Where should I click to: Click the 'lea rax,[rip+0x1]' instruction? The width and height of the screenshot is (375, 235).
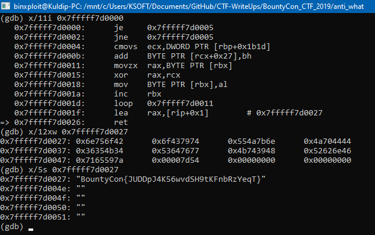(x=161, y=113)
